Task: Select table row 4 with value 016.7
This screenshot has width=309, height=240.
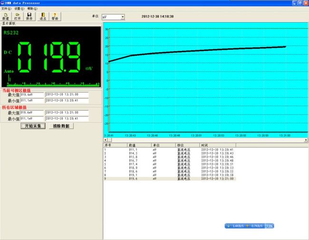Action: coord(170,161)
